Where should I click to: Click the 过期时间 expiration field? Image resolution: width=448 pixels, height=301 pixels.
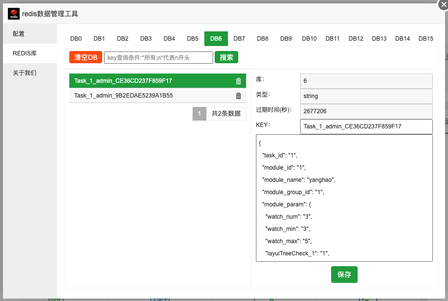point(366,111)
